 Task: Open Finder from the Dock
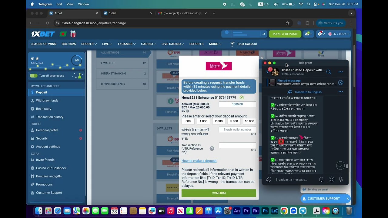tap(38, 211)
